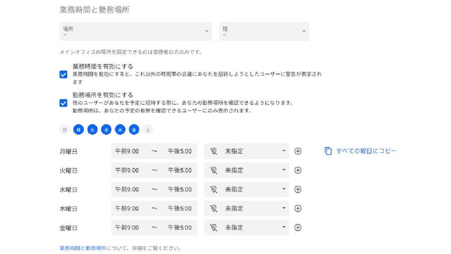Click the copy icon beside すべての曜日にコピー
The image size is (451, 254).
[x=328, y=151]
